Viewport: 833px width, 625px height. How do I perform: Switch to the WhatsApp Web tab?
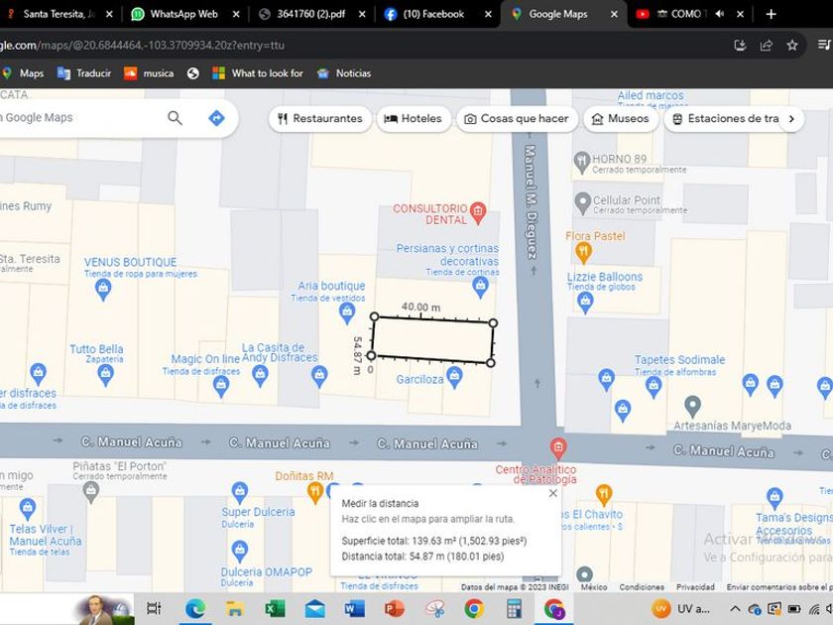point(183,14)
